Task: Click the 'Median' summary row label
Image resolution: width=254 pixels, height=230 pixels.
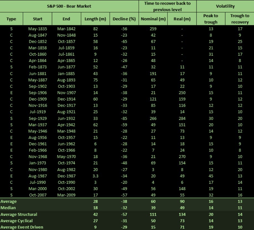Action: (8, 208)
